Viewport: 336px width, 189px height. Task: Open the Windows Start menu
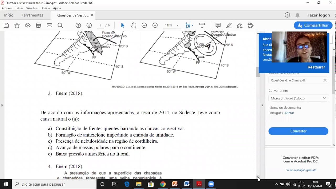(6, 184)
